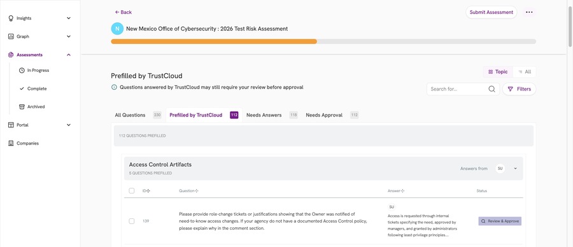Switch to Topic view
The image size is (573, 247).
498,72
